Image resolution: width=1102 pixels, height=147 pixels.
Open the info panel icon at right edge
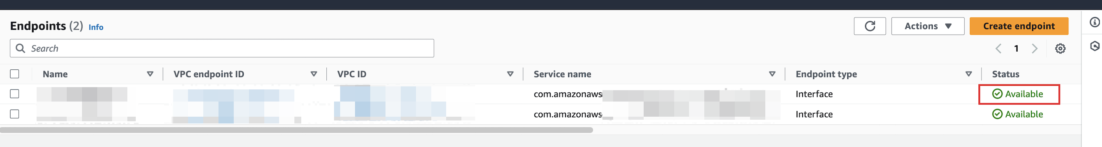tap(1094, 22)
